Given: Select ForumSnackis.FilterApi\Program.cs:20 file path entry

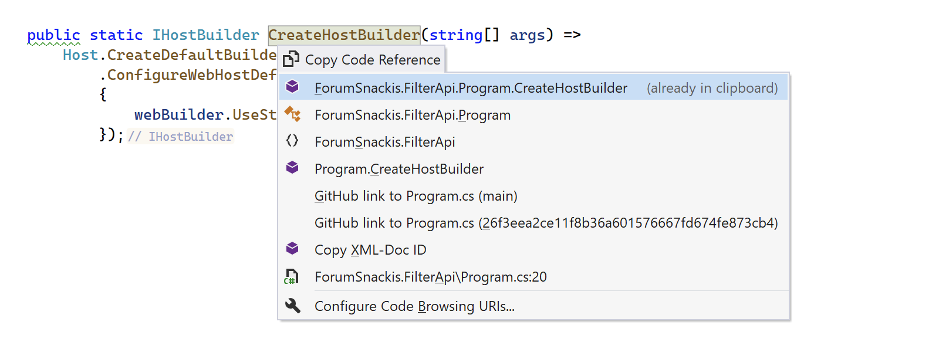Looking at the screenshot, I should [533, 276].
